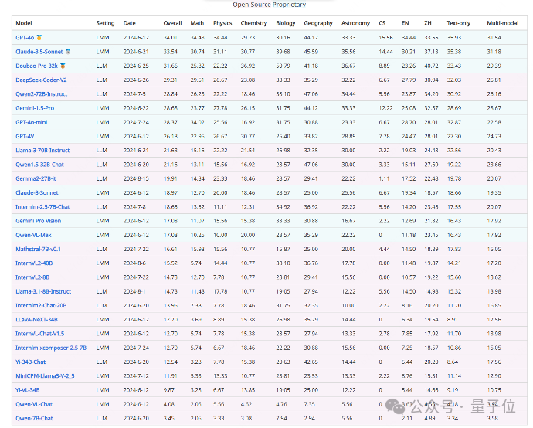Open the Llama-3-70B-Instruct model link
Screen dimensions: 533x428
pyautogui.click(x=42, y=150)
